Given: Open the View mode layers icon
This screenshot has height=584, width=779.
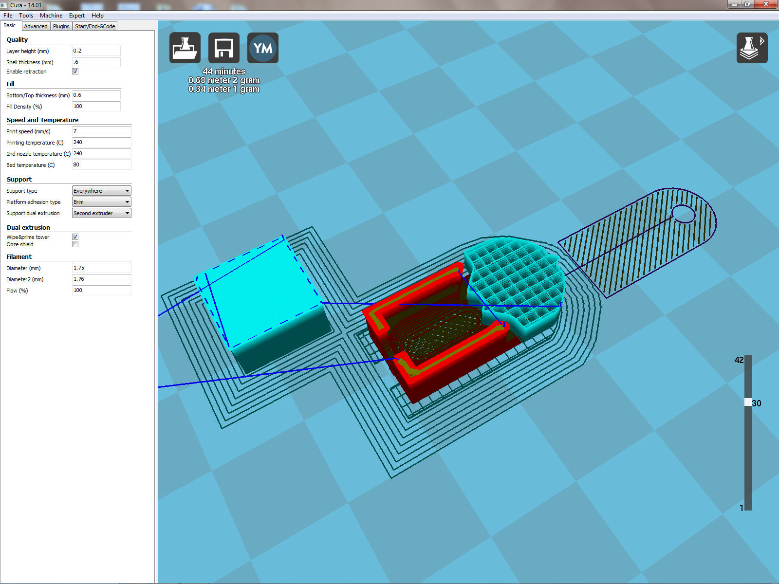Looking at the screenshot, I should point(752,48).
